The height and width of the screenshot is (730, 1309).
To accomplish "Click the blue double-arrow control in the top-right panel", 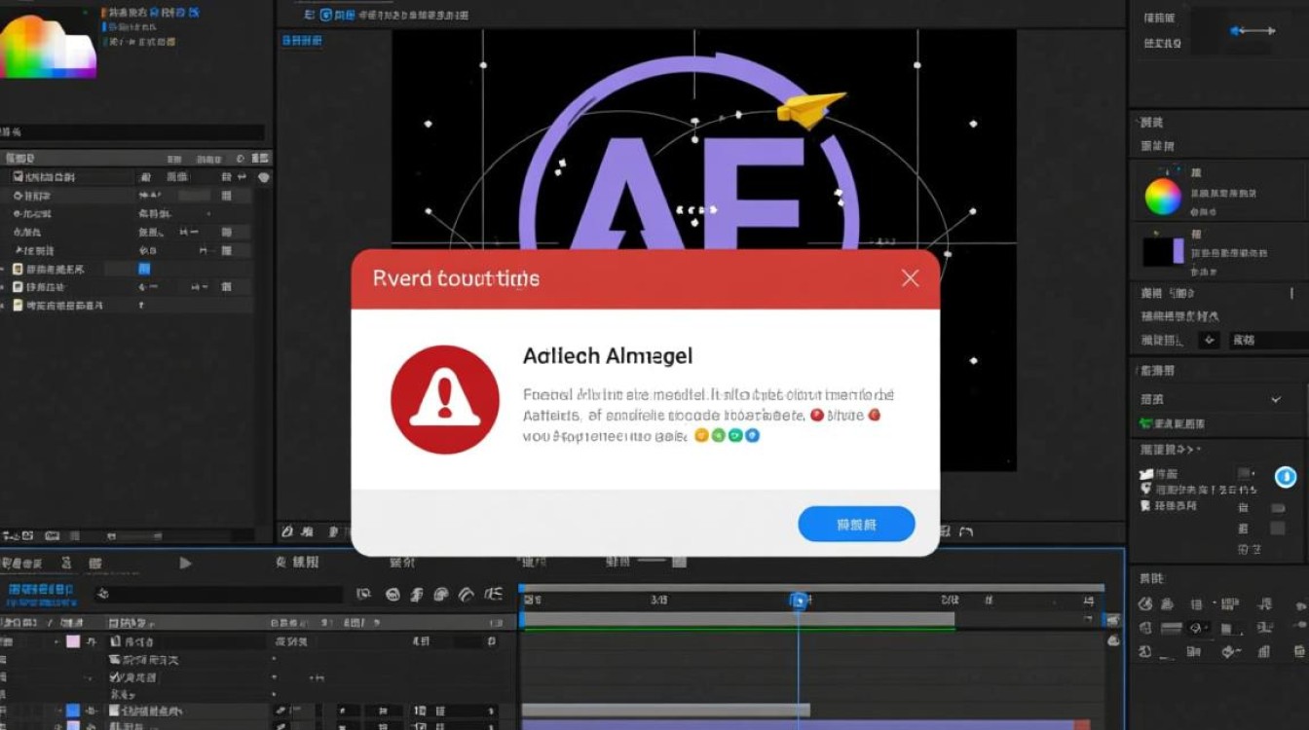I will pyautogui.click(x=1253, y=31).
